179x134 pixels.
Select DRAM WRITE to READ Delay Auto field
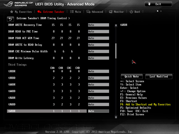(x=98, y=45)
